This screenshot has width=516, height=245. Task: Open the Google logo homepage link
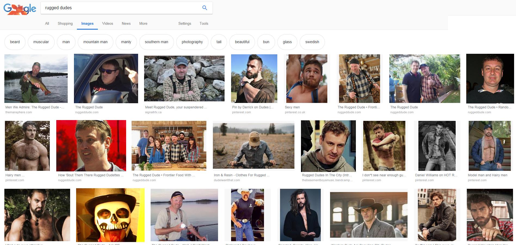tap(20, 9)
